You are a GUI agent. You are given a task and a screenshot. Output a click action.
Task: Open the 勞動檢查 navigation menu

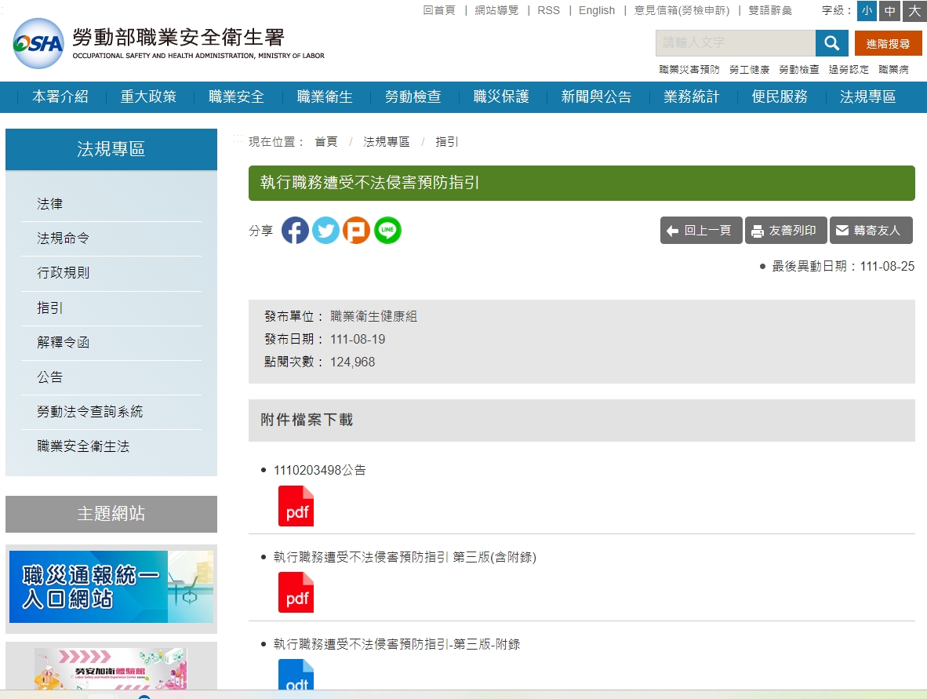coord(413,97)
